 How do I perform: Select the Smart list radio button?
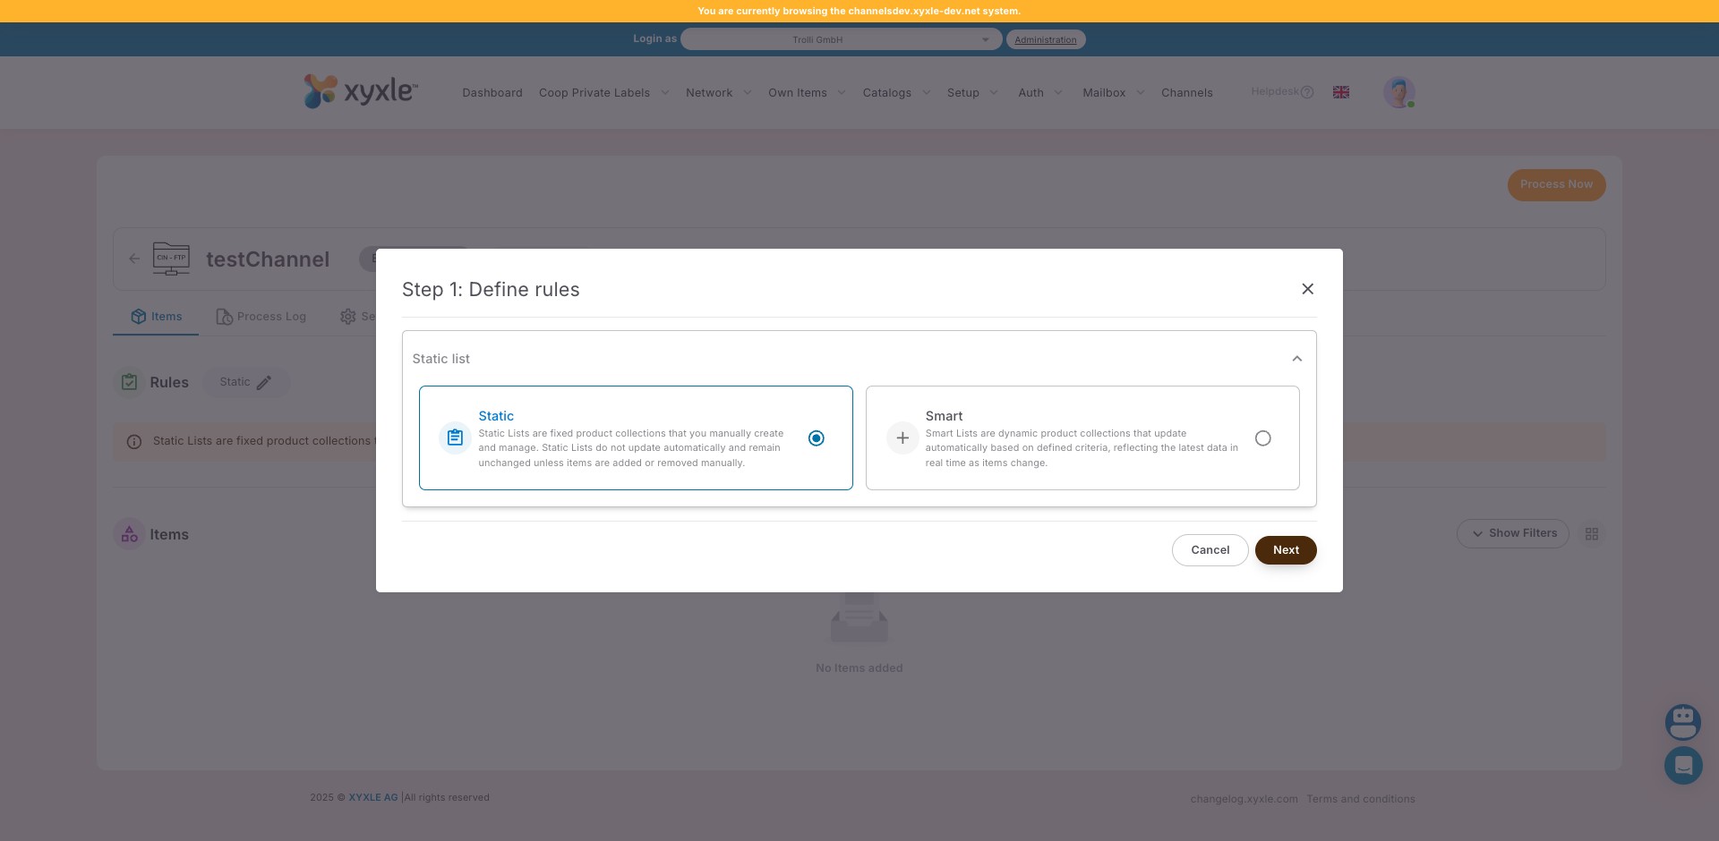[x=1262, y=438]
